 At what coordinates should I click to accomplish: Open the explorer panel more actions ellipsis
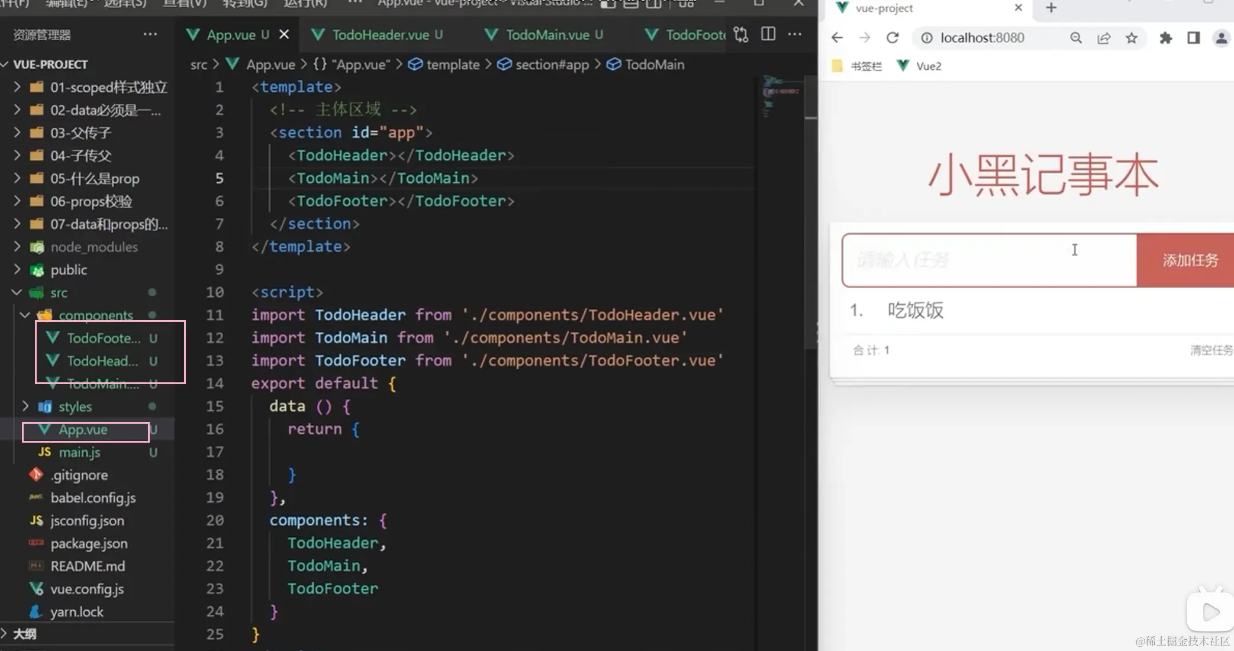(150, 34)
